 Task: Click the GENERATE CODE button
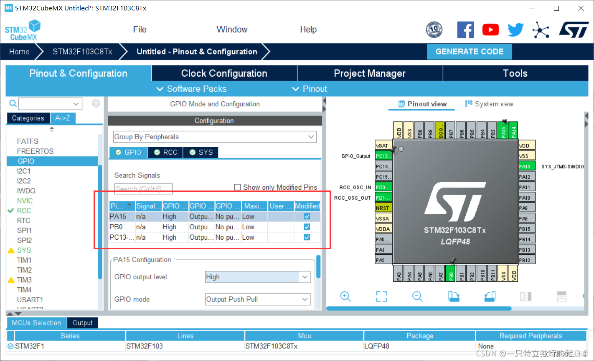point(470,52)
